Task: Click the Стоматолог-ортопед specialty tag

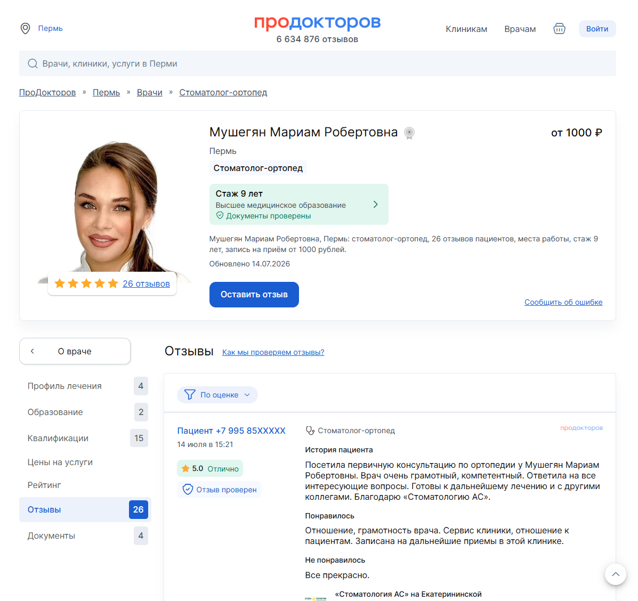Action: coord(258,168)
